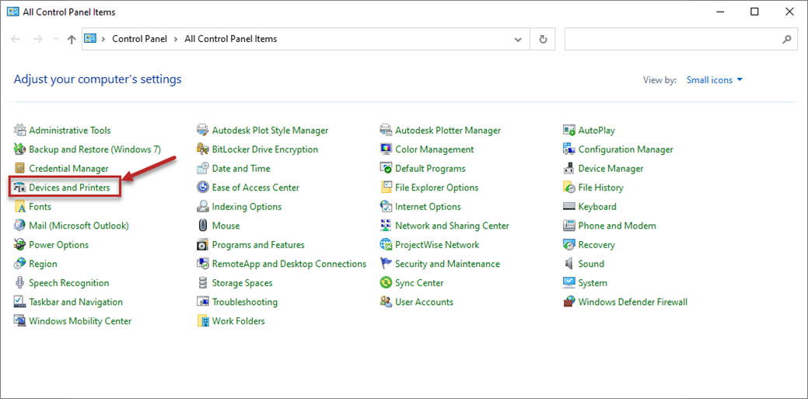This screenshot has width=808, height=399.
Task: Click the AutoPlay icon
Action: tap(569, 131)
